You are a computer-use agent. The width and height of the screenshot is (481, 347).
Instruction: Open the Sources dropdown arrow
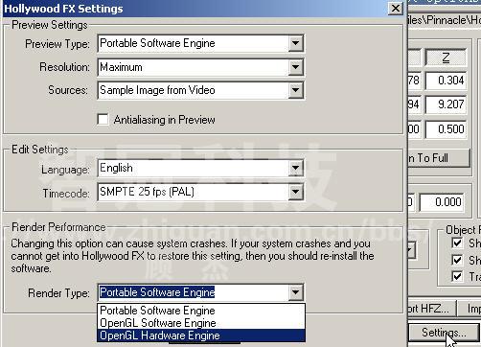click(x=295, y=90)
